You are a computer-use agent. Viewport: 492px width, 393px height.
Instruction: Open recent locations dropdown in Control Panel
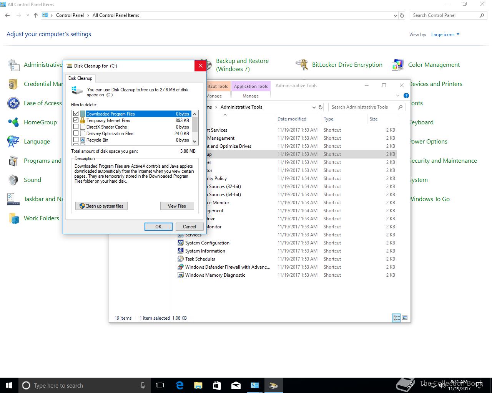[28, 15]
